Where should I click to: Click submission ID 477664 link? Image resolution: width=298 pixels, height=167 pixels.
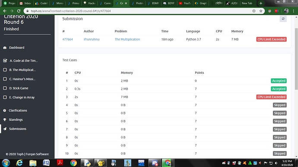(x=68, y=39)
